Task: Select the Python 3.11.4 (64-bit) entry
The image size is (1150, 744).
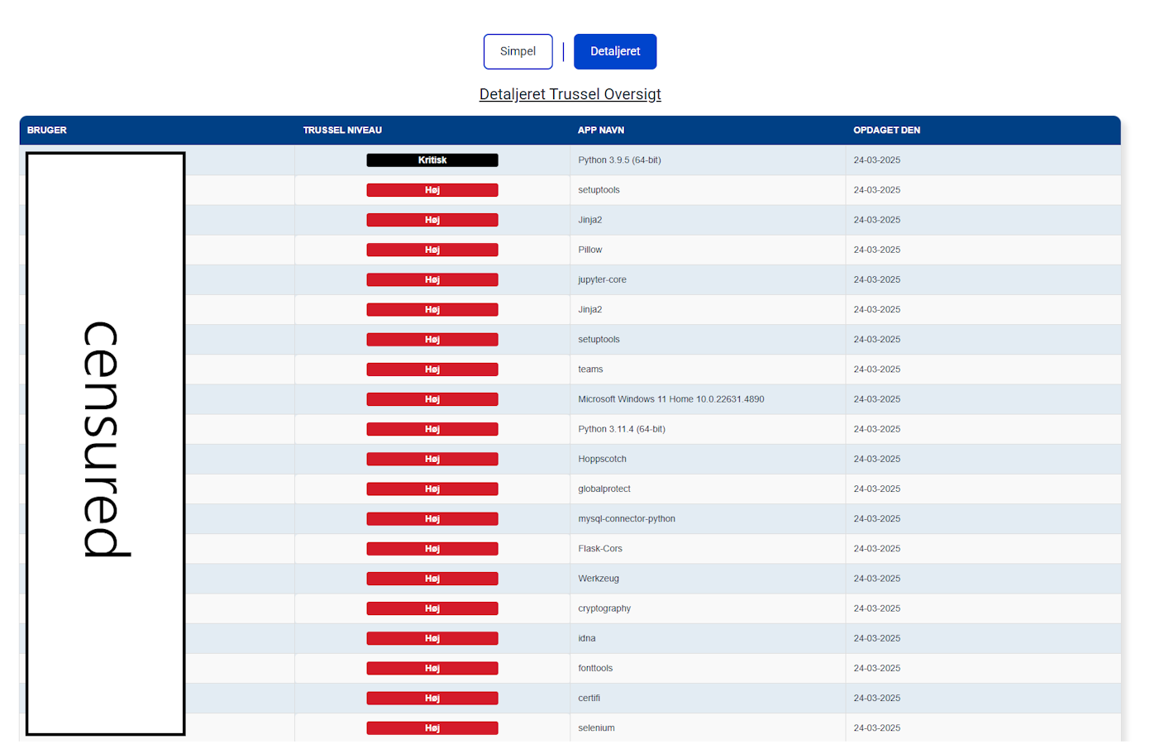Action: coord(621,429)
